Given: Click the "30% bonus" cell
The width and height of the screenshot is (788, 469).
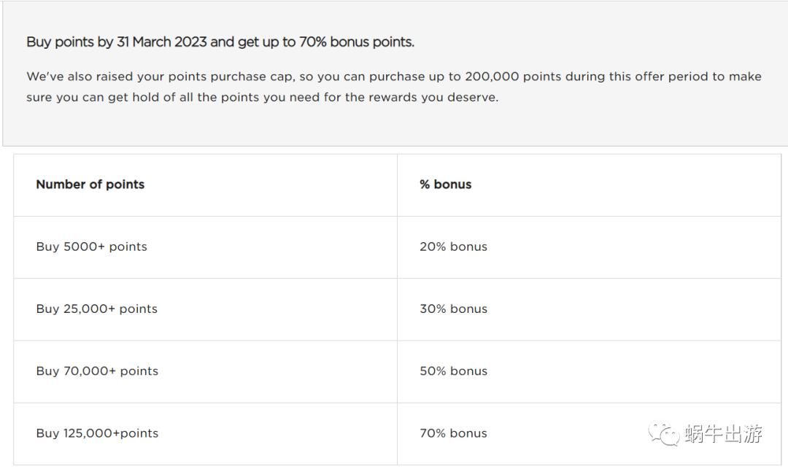Looking at the screenshot, I should [453, 309].
